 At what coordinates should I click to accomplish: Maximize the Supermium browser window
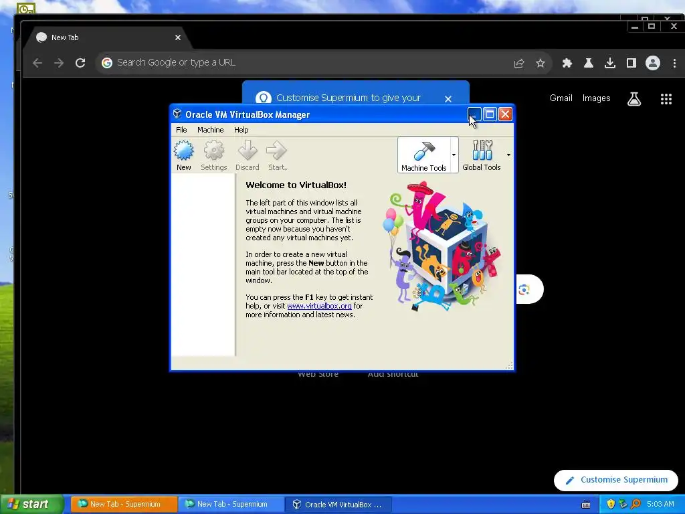click(652, 27)
